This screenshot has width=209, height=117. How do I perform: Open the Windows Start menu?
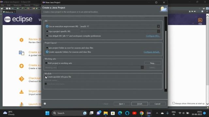point(47,113)
